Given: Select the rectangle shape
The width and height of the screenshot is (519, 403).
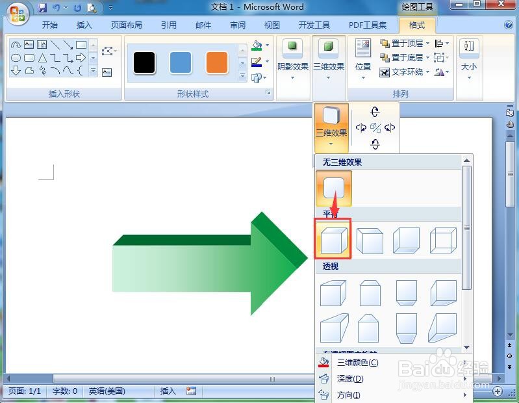Looking at the screenshot, I should click(81, 44).
